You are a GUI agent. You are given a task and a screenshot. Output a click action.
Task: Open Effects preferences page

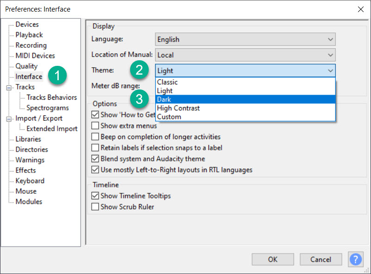25,170
